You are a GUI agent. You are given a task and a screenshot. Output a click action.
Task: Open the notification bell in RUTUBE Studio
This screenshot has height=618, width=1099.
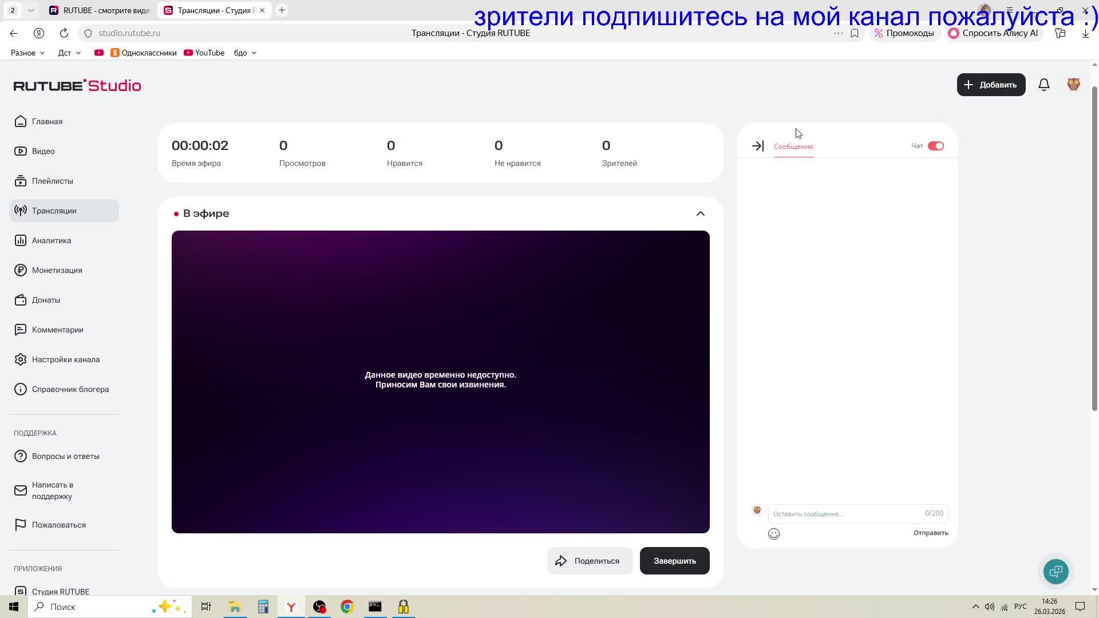(x=1044, y=84)
